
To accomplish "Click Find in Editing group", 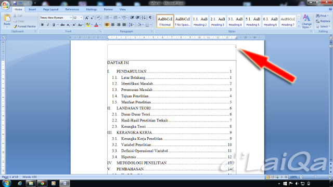I will (x=322, y=16).
